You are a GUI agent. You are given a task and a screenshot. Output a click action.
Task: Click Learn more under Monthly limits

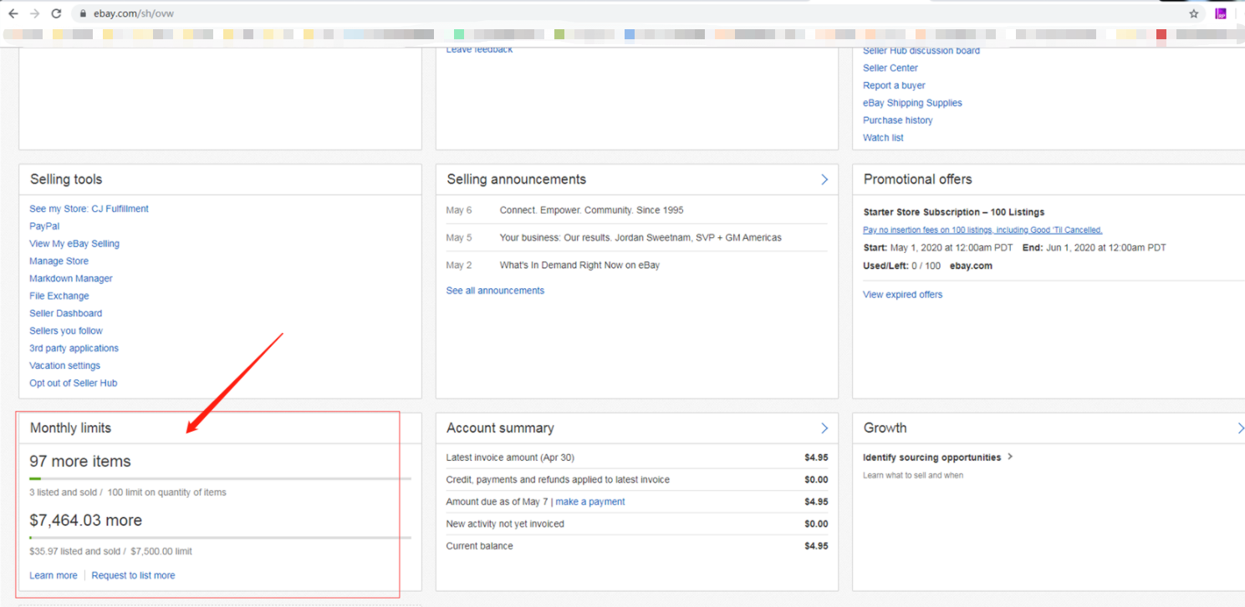(54, 575)
